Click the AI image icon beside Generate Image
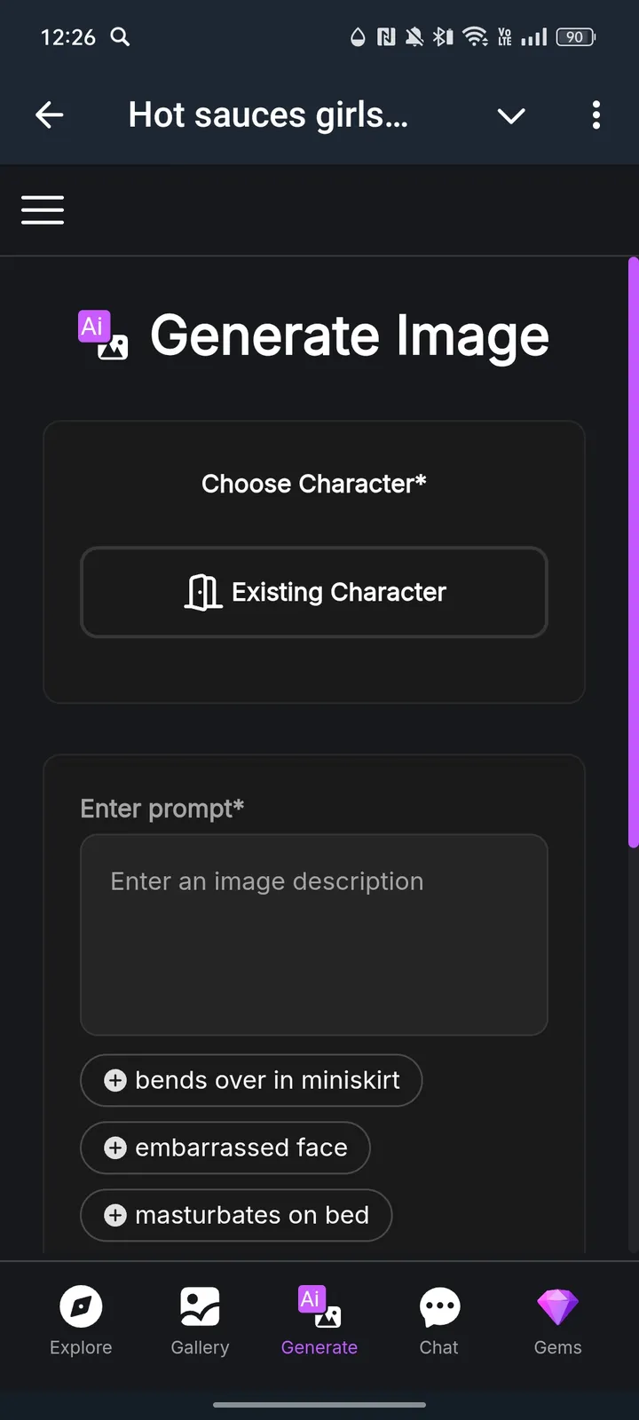This screenshot has height=1420, width=639. (103, 335)
